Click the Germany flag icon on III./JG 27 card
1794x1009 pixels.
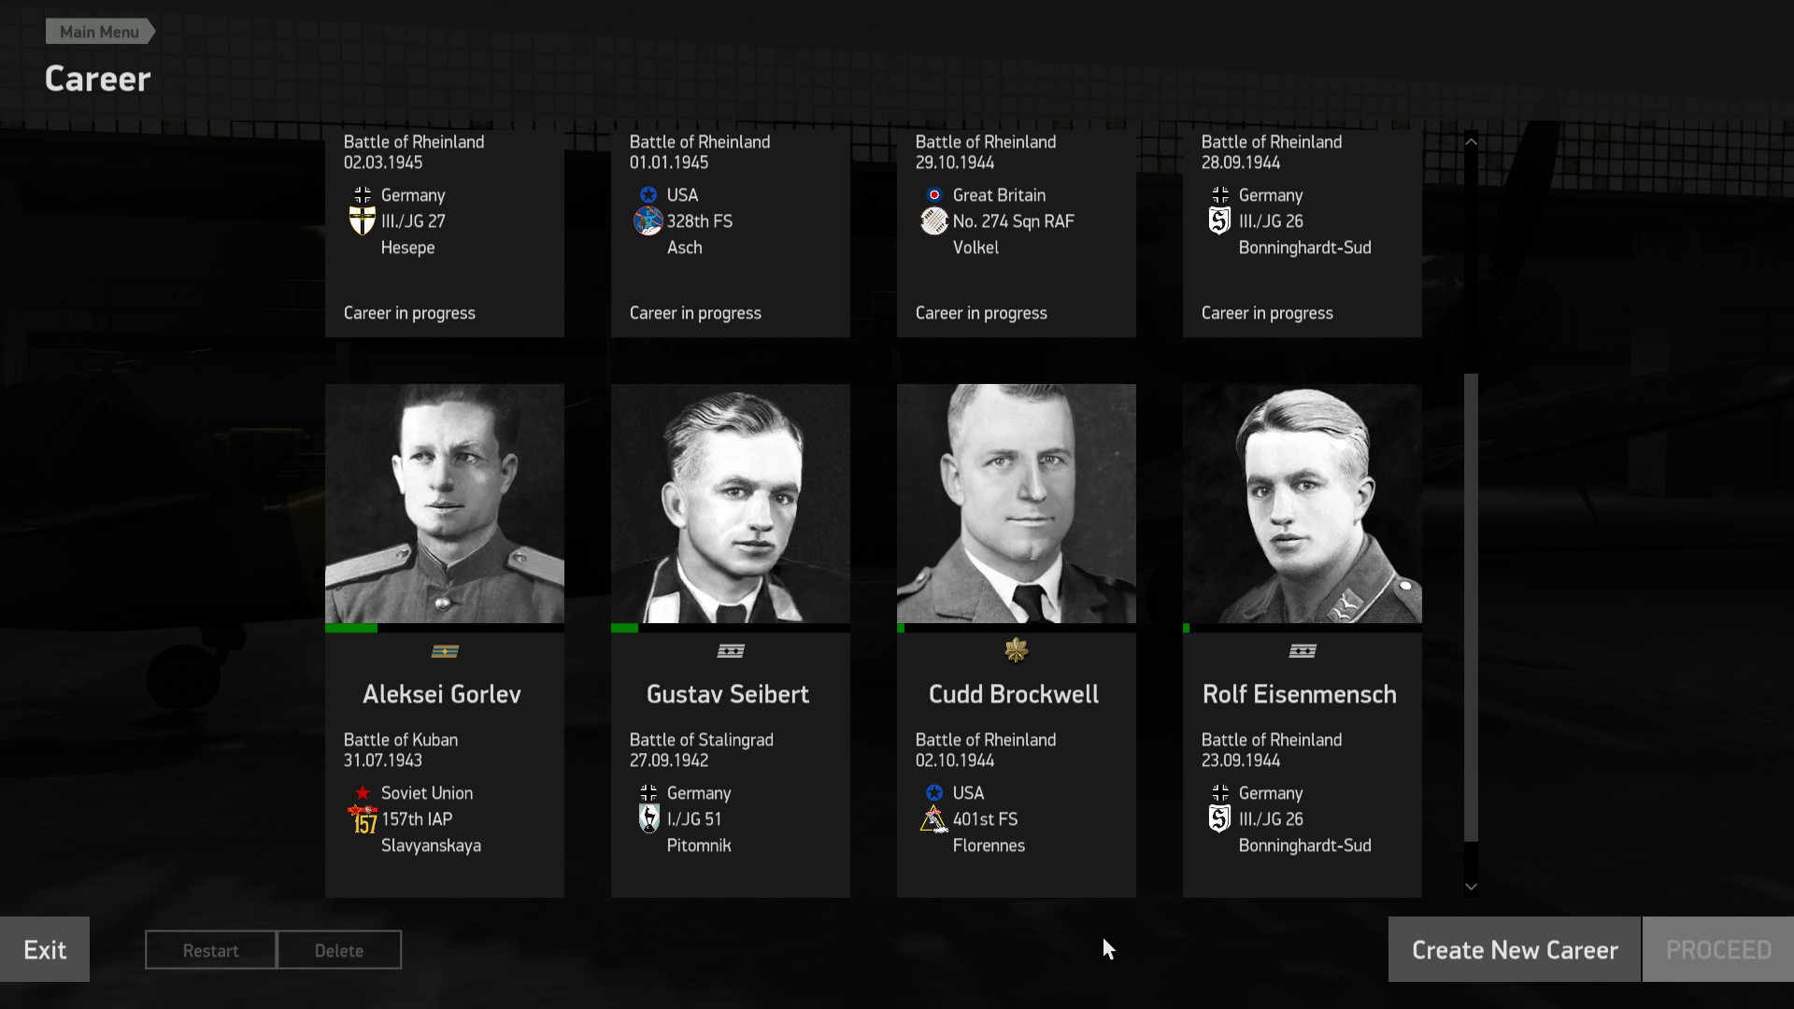363,195
